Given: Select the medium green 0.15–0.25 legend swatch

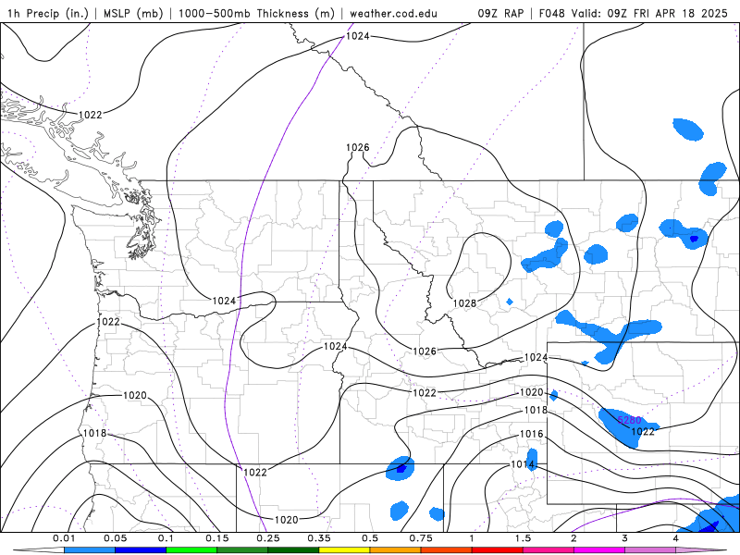Looking at the screenshot, I should (242, 550).
